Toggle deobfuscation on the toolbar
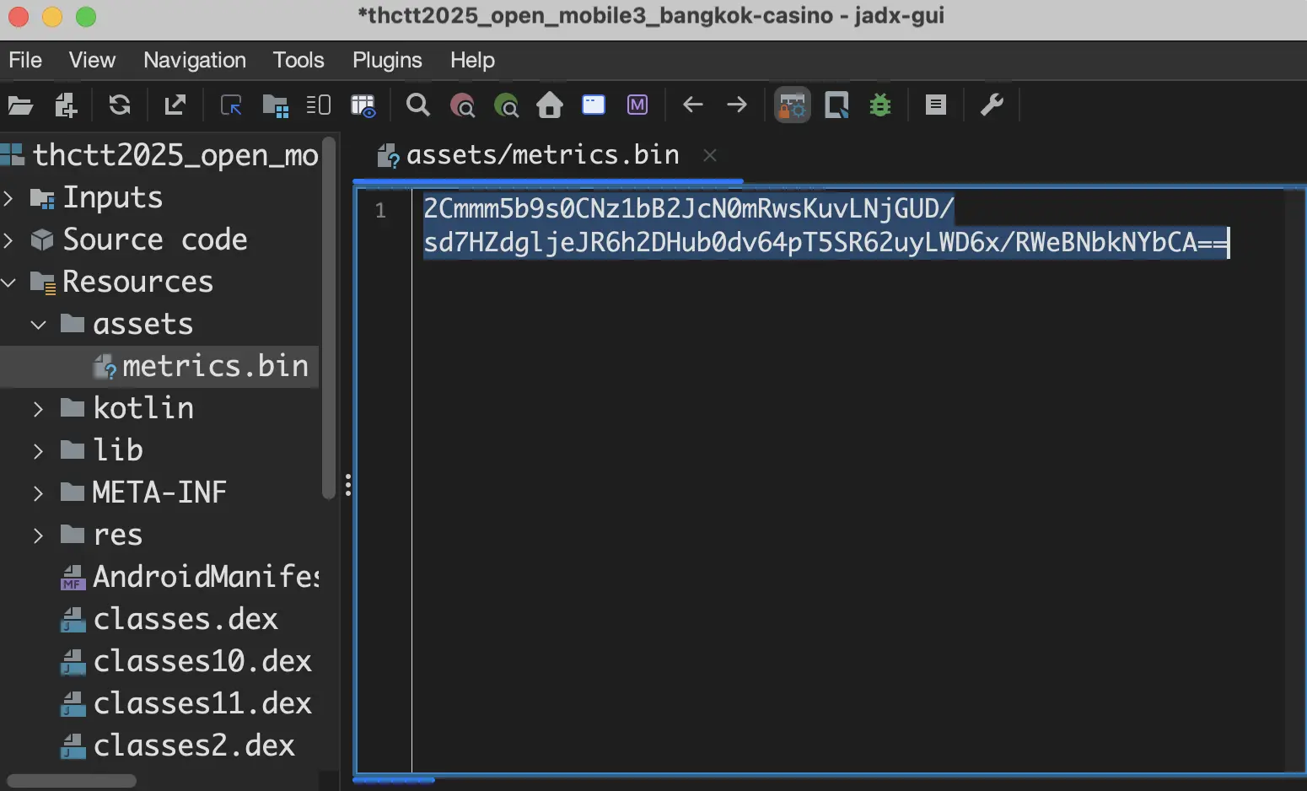Image resolution: width=1307 pixels, height=791 pixels. point(792,105)
